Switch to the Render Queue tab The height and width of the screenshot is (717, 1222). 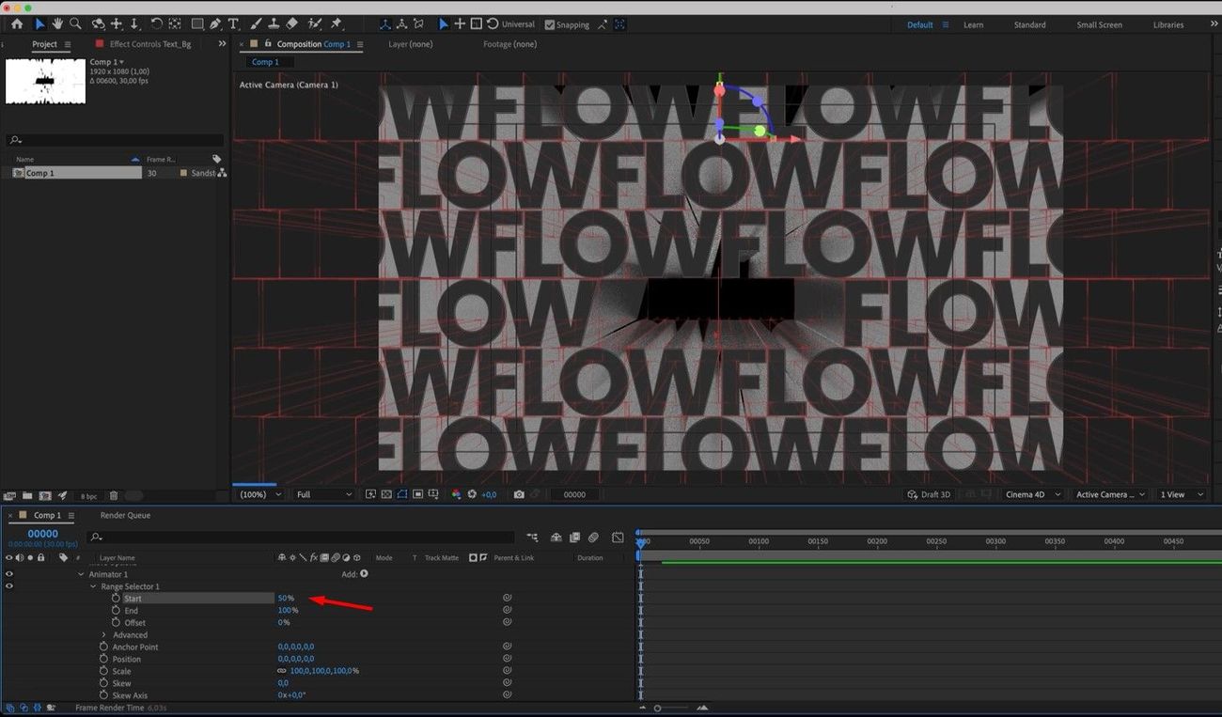point(125,515)
